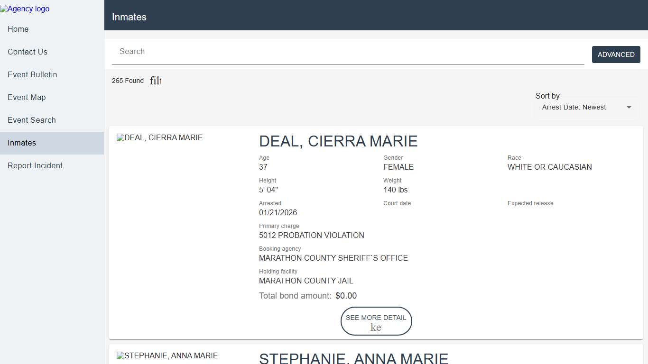Viewport: 648px width, 364px height.
Task: Click the Agency logo in the sidebar
Action: click(25, 9)
